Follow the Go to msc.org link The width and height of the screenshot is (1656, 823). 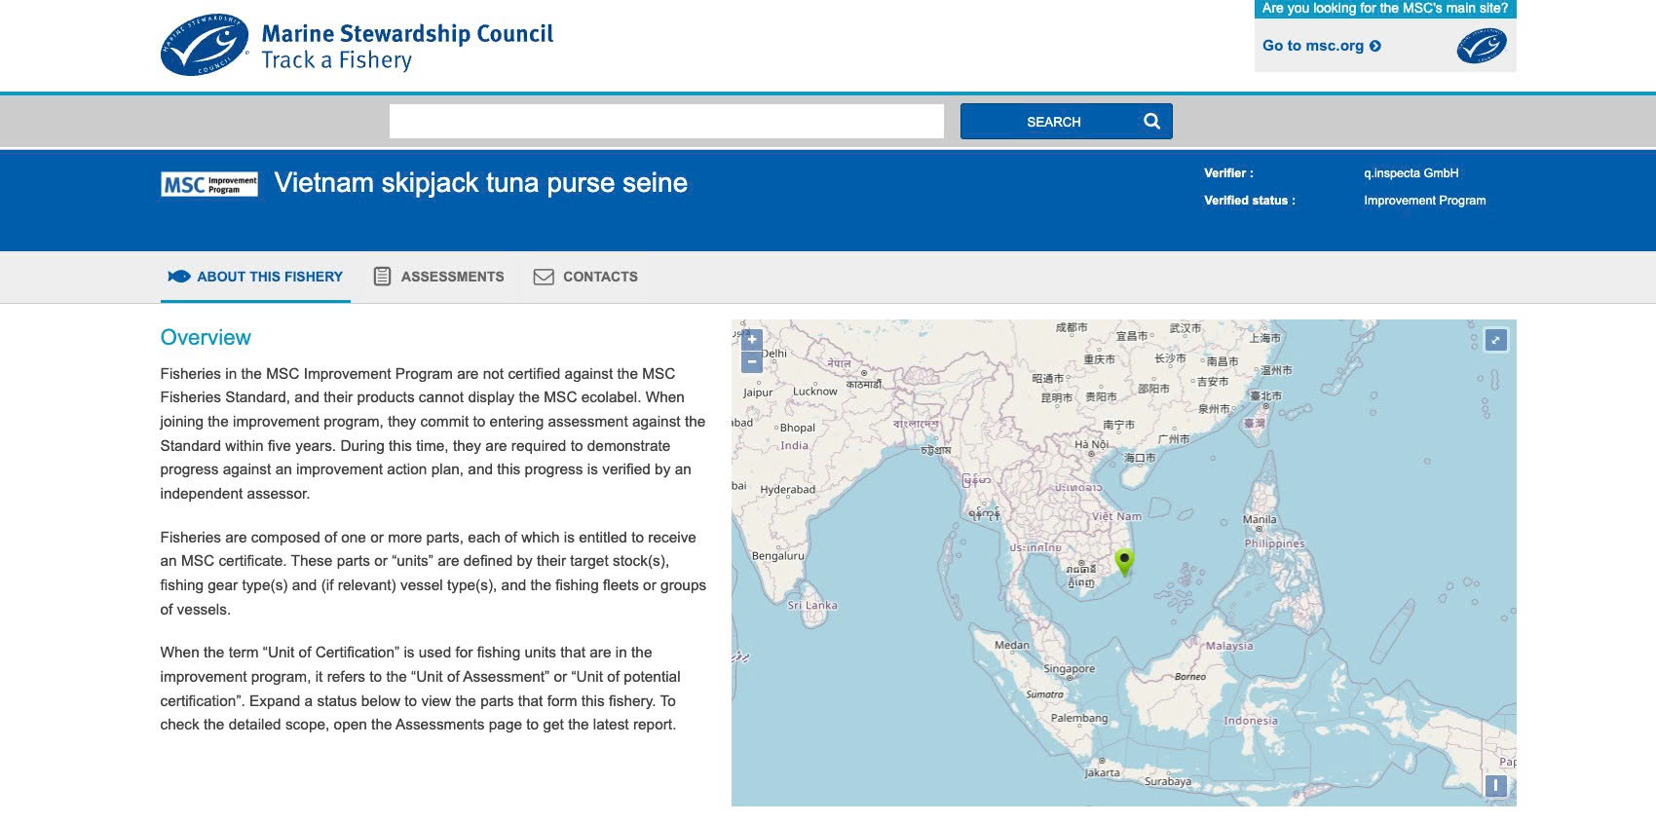pyautogui.click(x=1312, y=46)
